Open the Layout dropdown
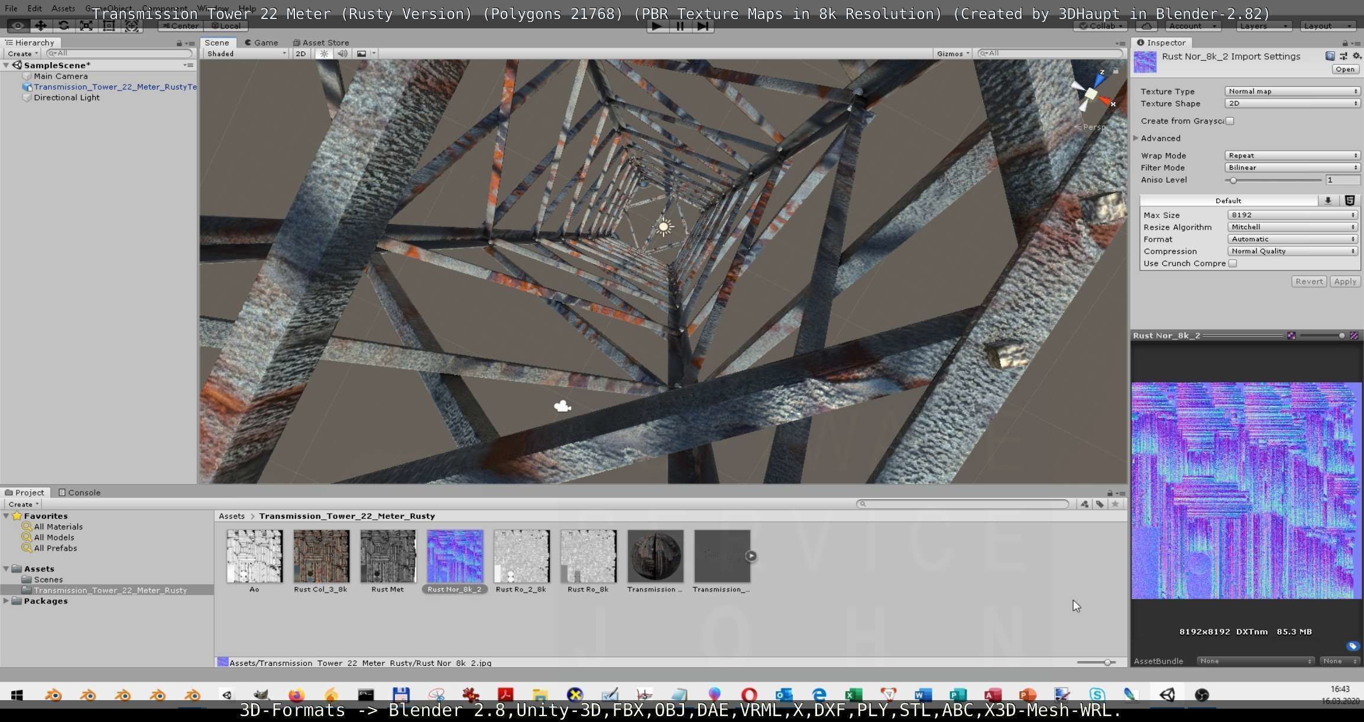This screenshot has height=722, width=1364. pos(1328,26)
